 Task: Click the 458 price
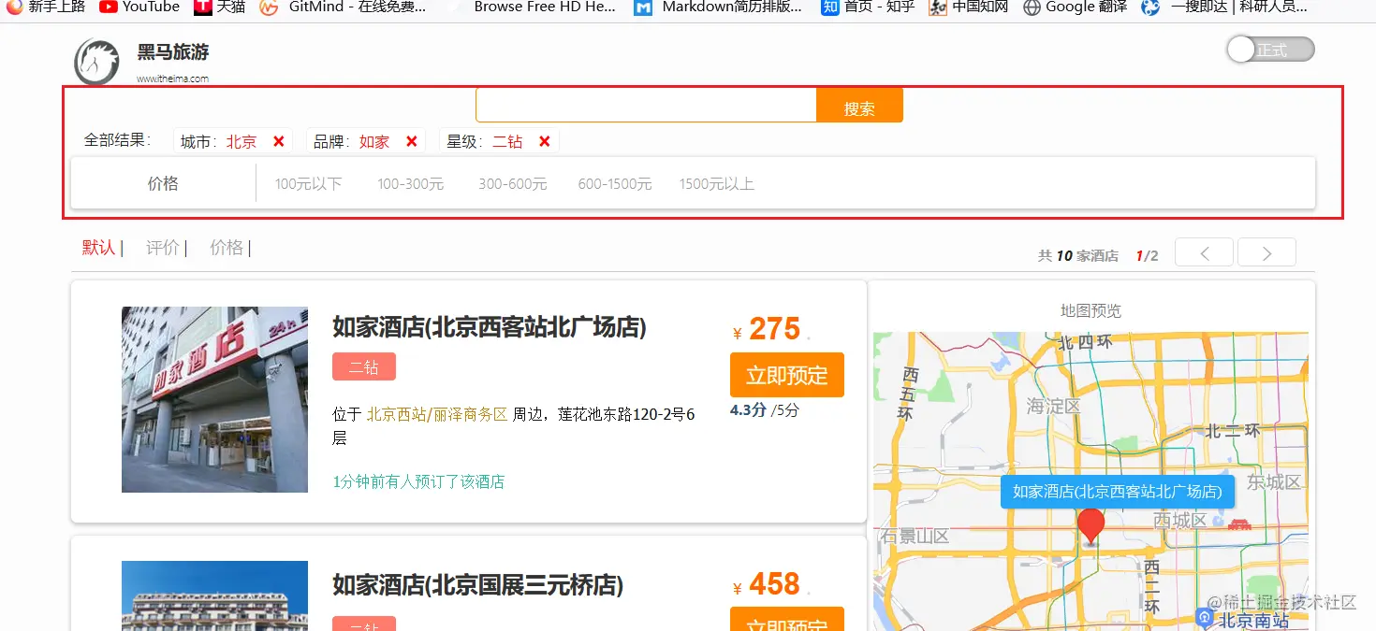(774, 584)
